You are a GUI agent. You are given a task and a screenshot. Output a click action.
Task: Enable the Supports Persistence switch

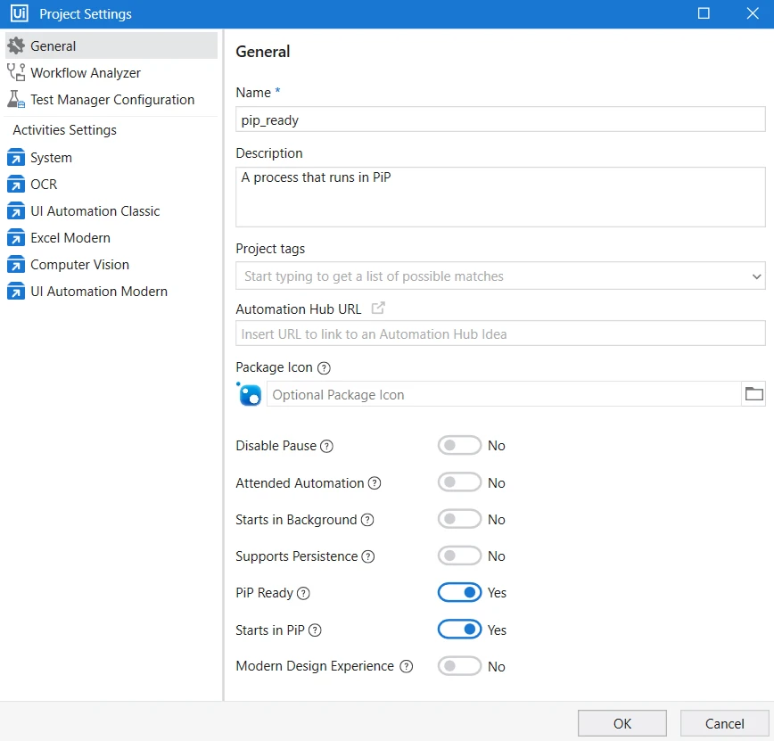[x=459, y=556]
